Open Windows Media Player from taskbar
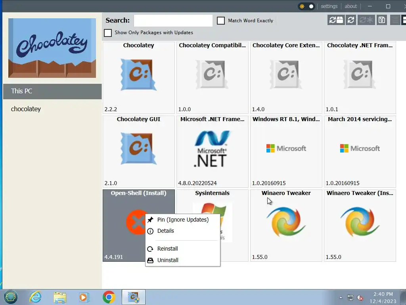The image size is (406, 305). (84, 297)
